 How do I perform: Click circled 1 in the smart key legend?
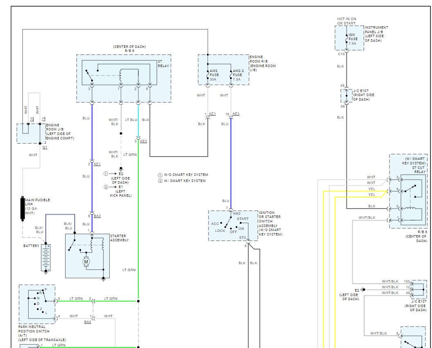pos(160,175)
